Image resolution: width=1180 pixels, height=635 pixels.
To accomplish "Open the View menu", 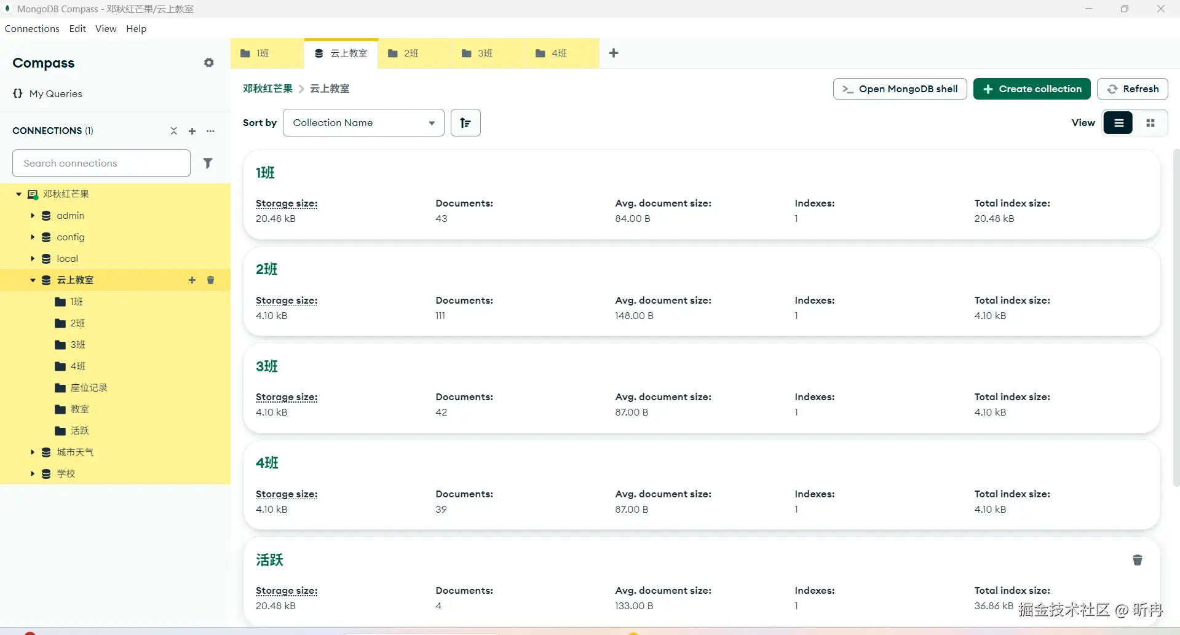I will tap(106, 29).
